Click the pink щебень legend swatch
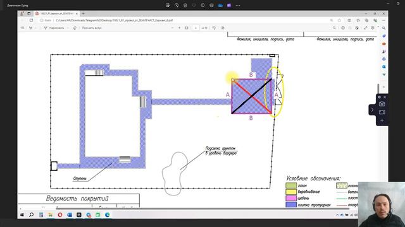Image resolution: width=405 pixels, height=227 pixels. tap(291, 198)
